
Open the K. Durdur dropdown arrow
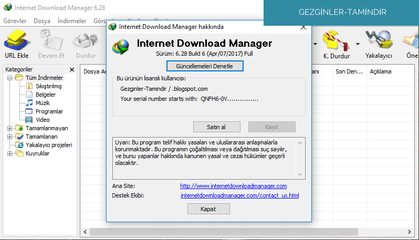(x=358, y=44)
